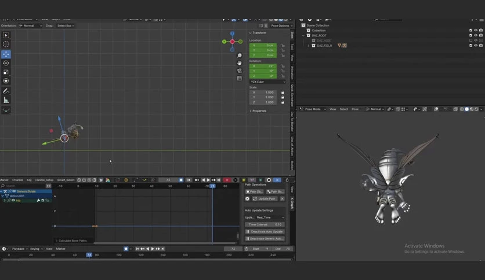
Task: Enable DAZ_HIDE collection checkbox
Action: pyautogui.click(x=470, y=40)
